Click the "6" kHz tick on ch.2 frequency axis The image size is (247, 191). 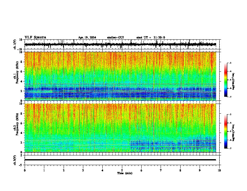click(x=22, y=123)
